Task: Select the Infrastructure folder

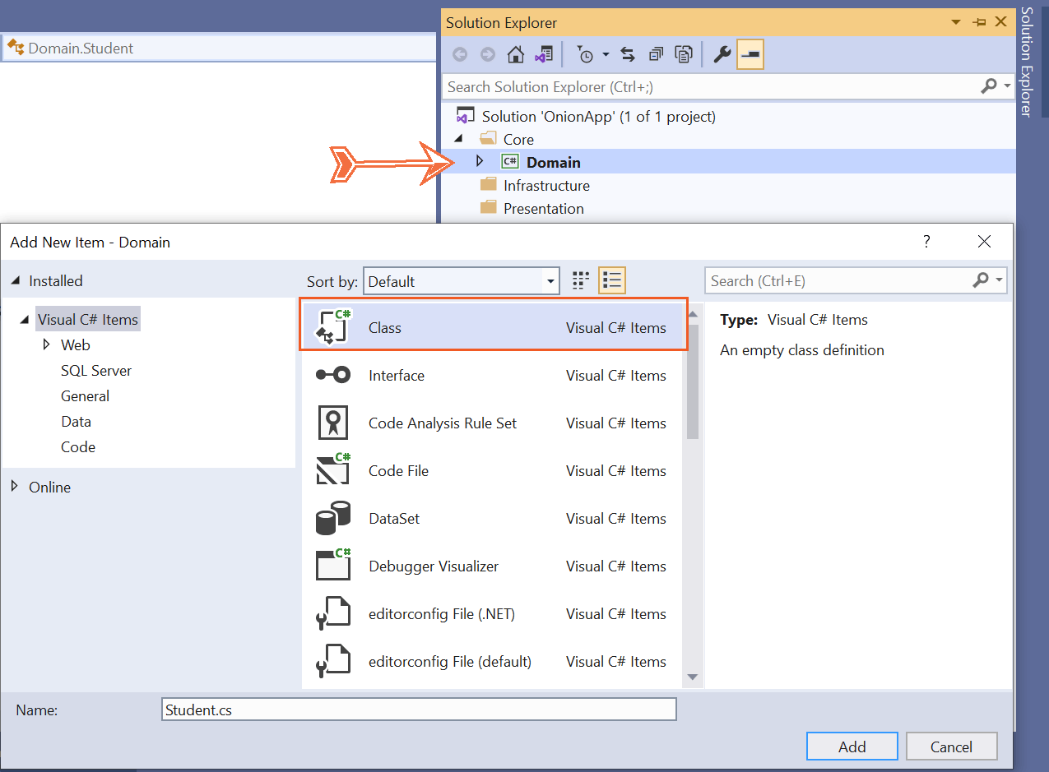Action: 546,186
